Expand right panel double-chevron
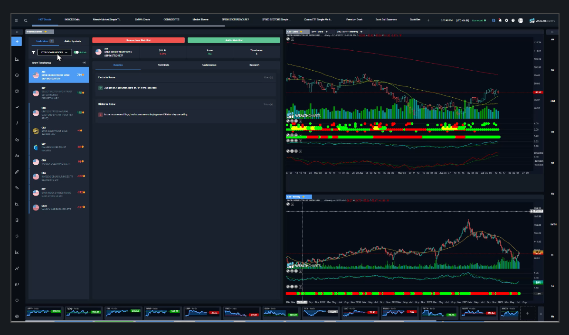Image resolution: width=569 pixels, height=335 pixels. pos(552,32)
